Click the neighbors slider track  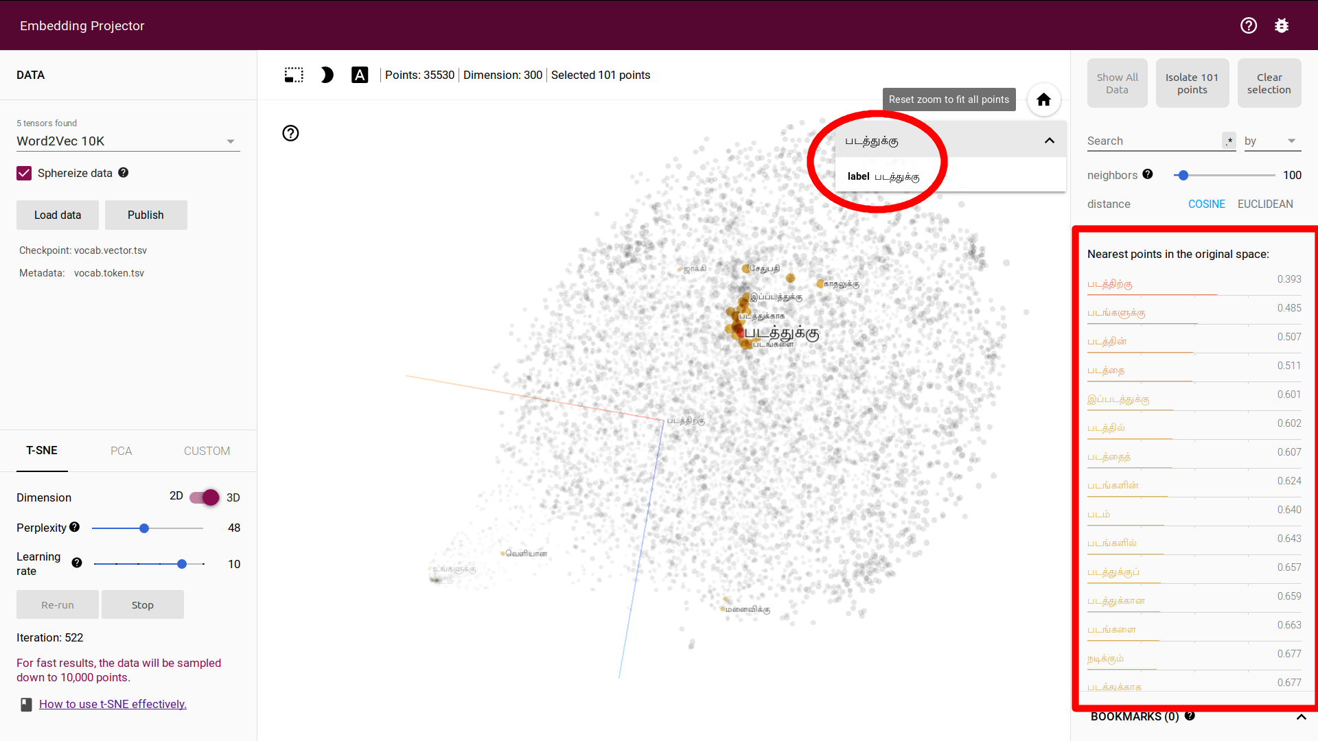click(1229, 176)
